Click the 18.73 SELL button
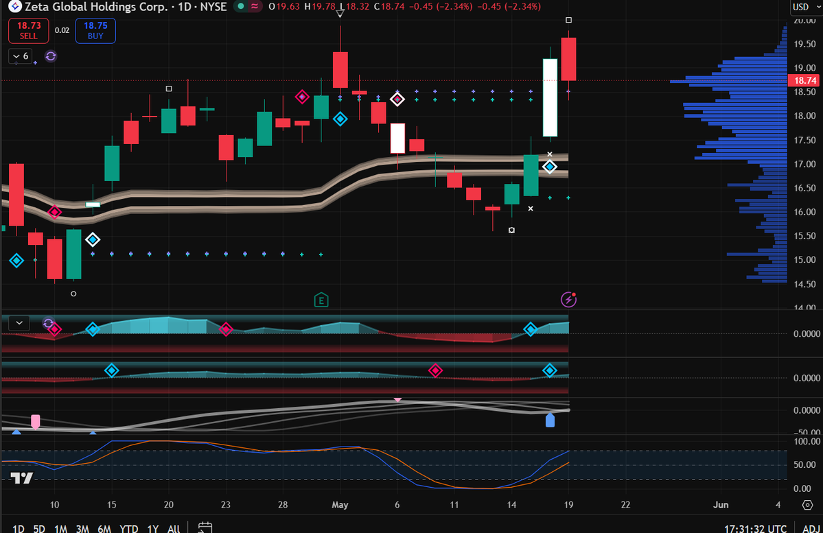Viewport: 823px width, 533px height. [x=28, y=30]
